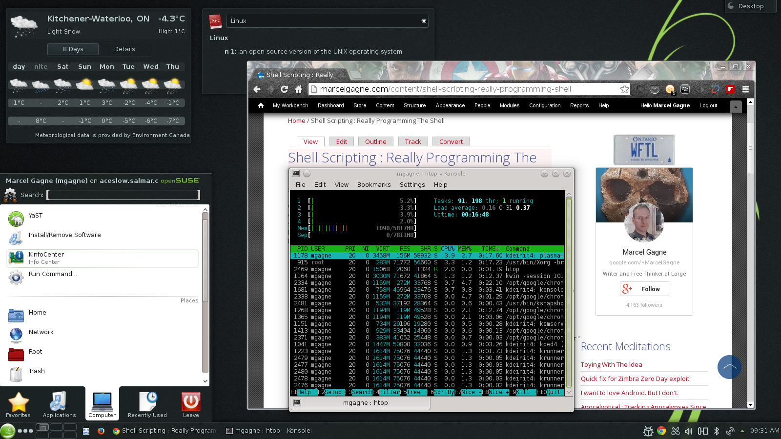The width and height of the screenshot is (781, 439).
Task: Open volume control in system tray
Action: [689, 431]
